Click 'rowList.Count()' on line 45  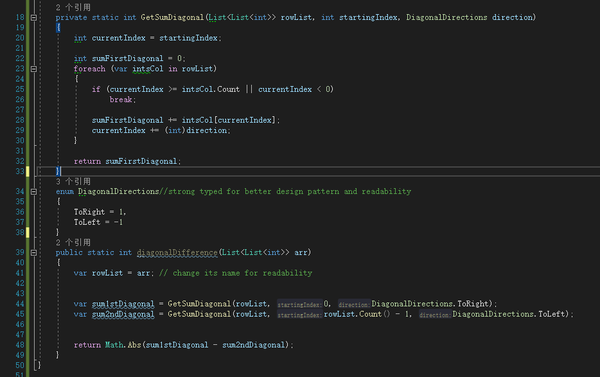point(357,314)
